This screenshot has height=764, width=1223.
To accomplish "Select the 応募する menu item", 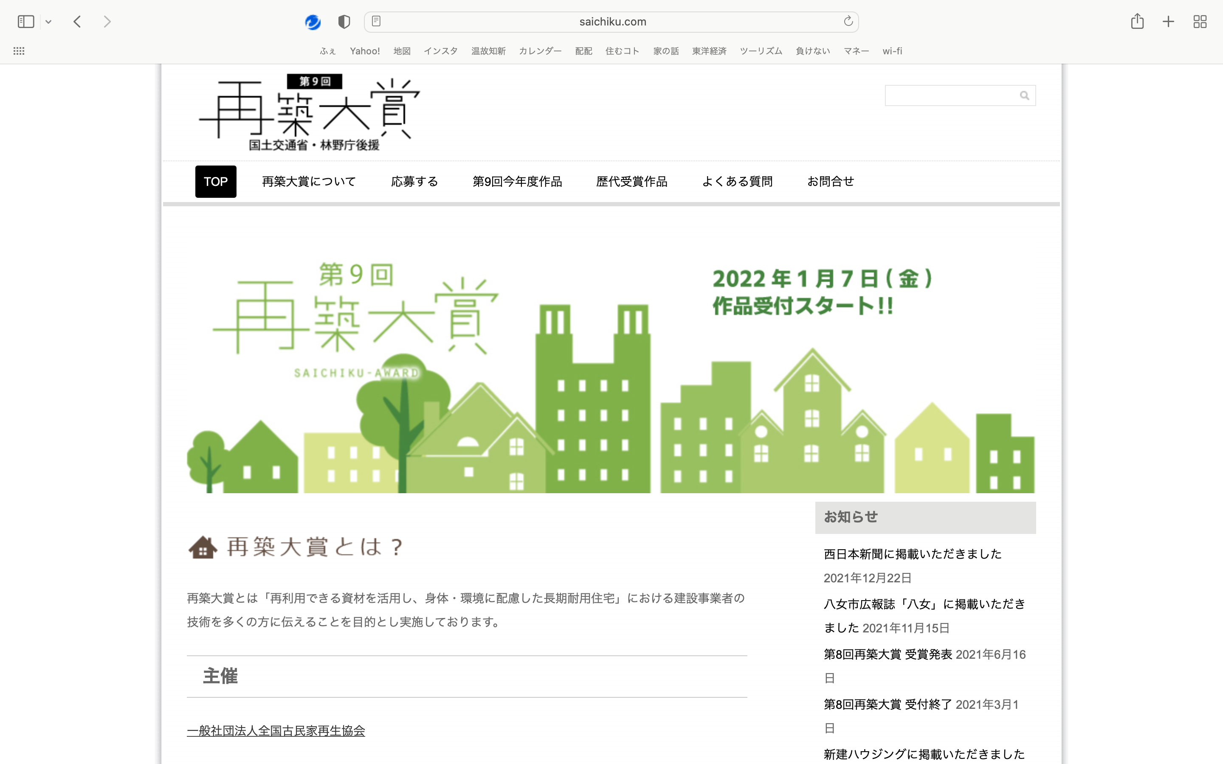I will tap(414, 181).
